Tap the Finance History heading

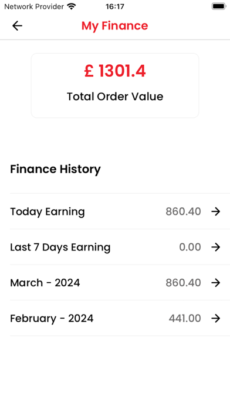click(55, 169)
